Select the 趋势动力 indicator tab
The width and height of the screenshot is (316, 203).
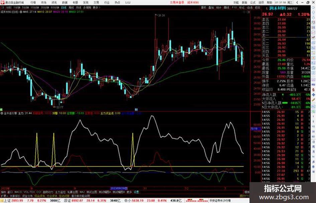[48, 192]
